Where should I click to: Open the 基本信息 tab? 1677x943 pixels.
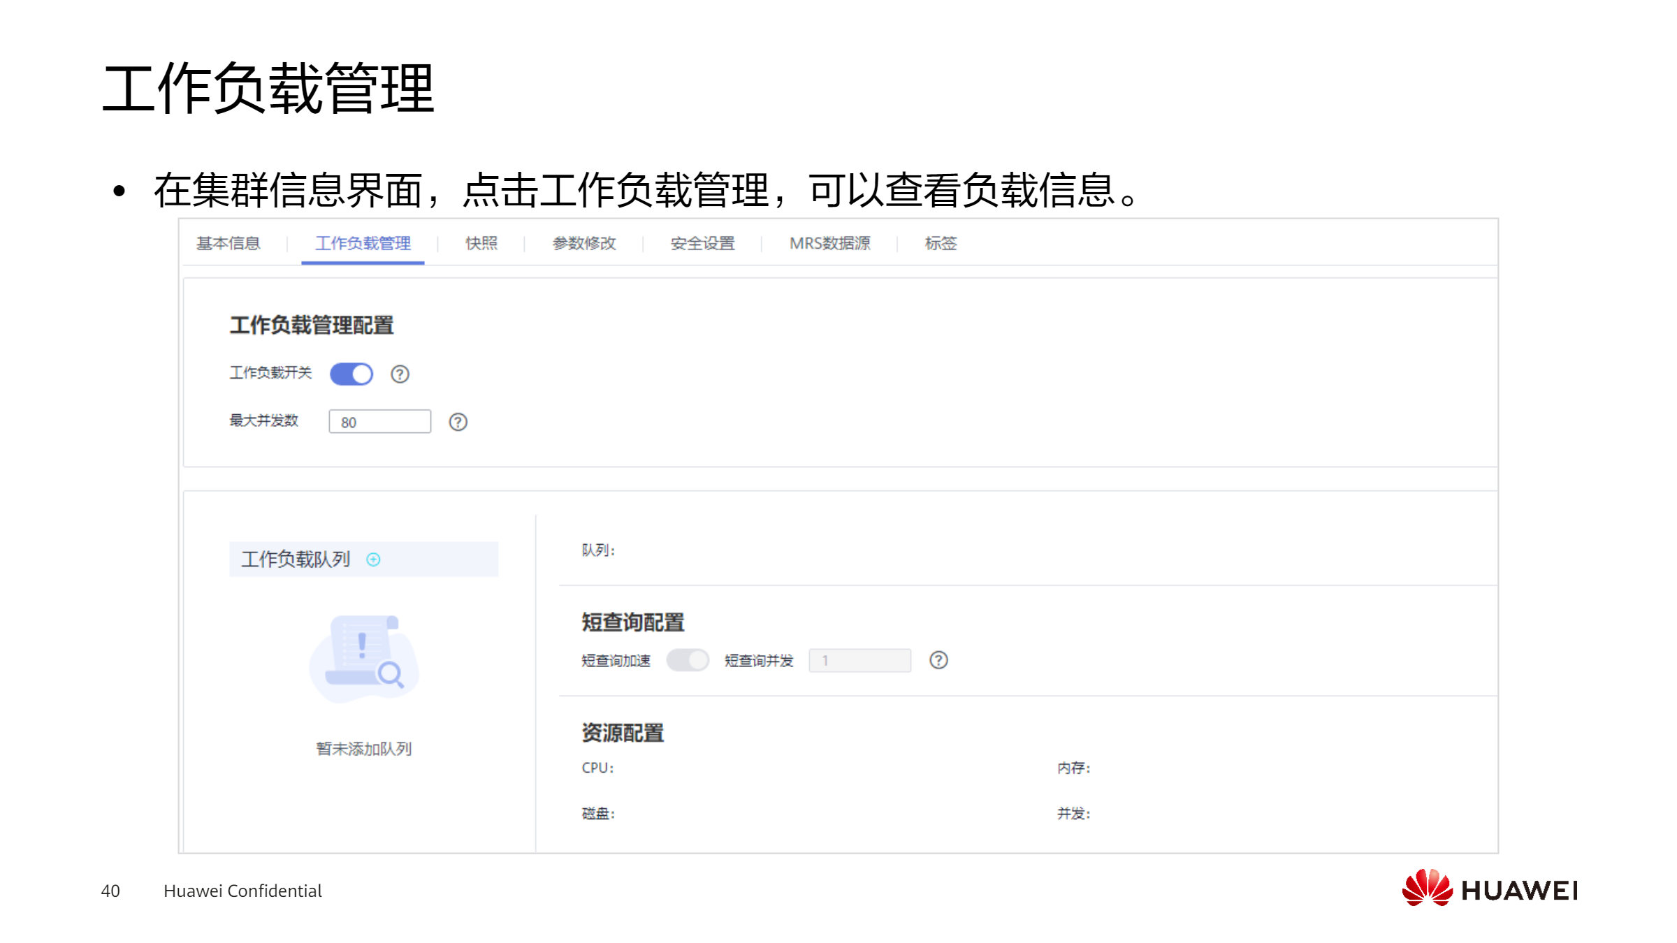tap(228, 243)
